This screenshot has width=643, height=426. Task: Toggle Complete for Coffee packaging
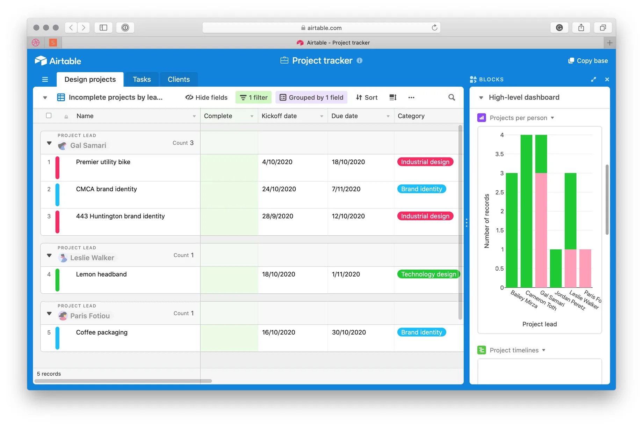coord(229,338)
